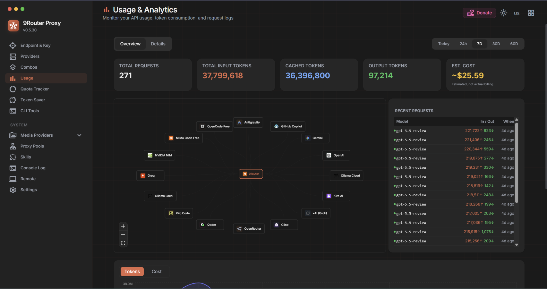Select the Ollama Cloud provider node

(x=346, y=176)
